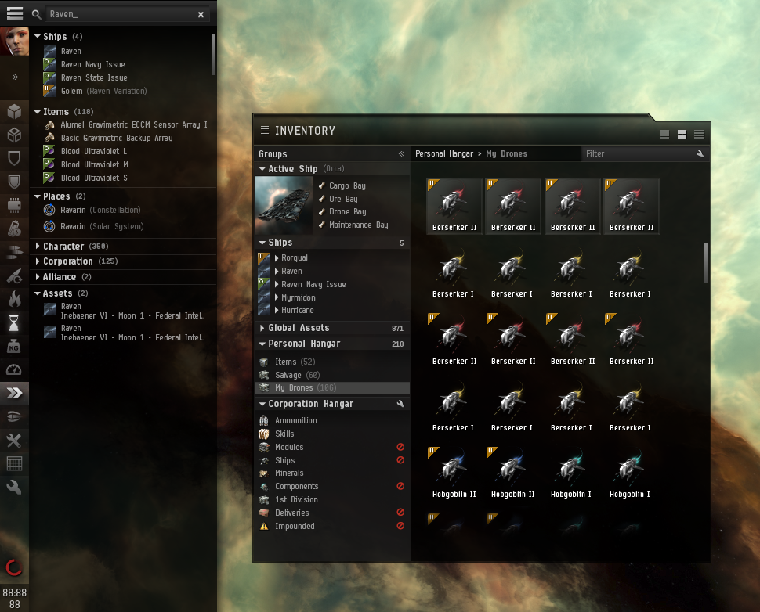Open the grid calendar icon
The height and width of the screenshot is (612, 760).
pos(14,463)
